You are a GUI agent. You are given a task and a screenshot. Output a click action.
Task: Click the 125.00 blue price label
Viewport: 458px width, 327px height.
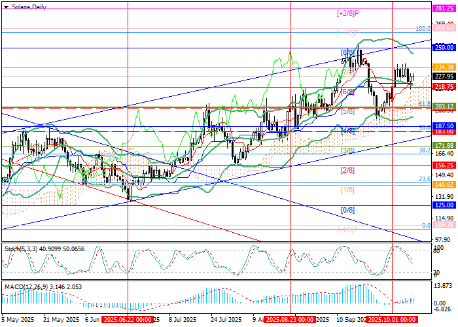pyautogui.click(x=444, y=205)
